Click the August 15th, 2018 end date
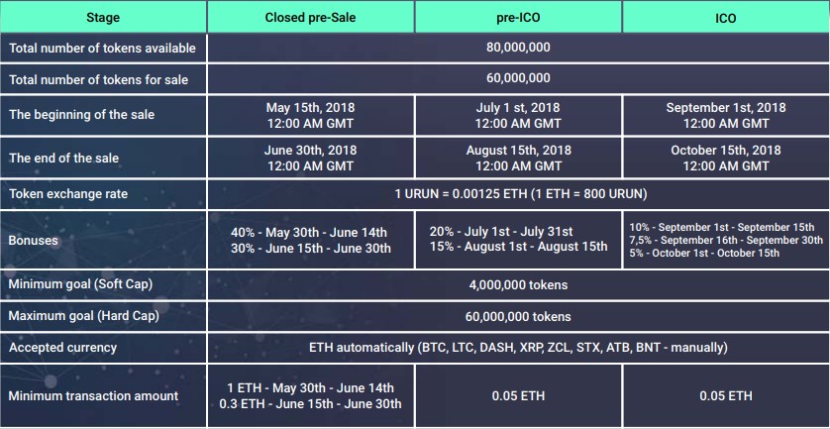Screen dimensions: 830x429 518,151
